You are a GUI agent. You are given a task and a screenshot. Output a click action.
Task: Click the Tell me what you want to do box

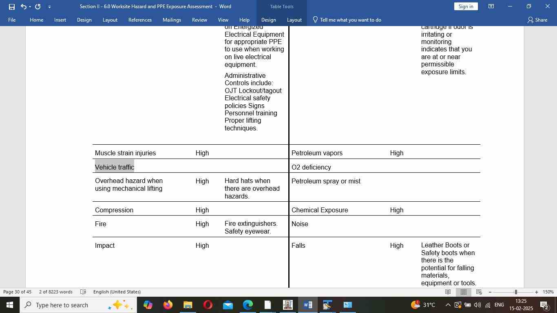pos(347,20)
